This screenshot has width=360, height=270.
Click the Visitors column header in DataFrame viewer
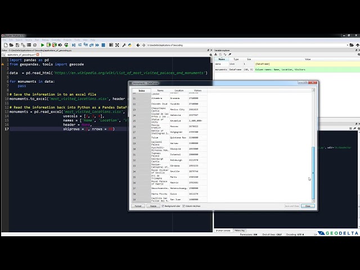[x=197, y=91]
